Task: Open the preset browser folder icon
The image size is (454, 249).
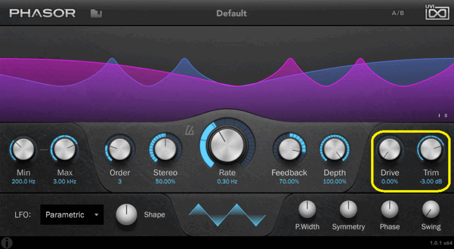Action: click(96, 13)
